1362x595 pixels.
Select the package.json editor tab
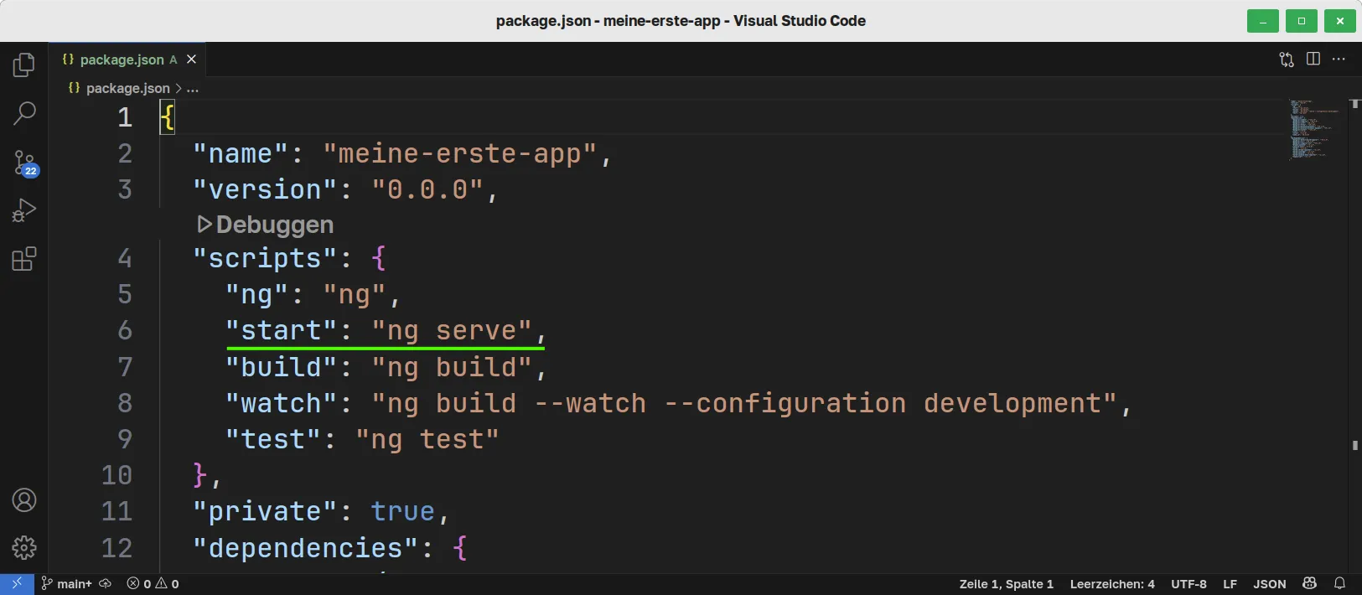(x=127, y=59)
